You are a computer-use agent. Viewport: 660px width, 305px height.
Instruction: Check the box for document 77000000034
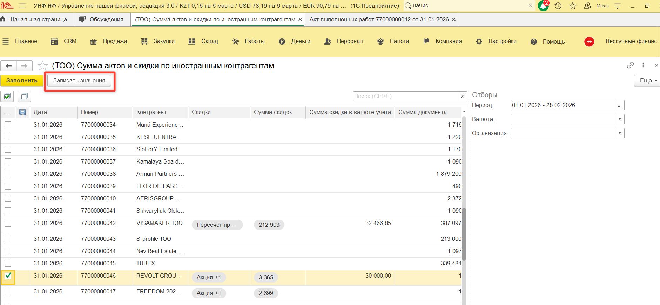pos(8,125)
